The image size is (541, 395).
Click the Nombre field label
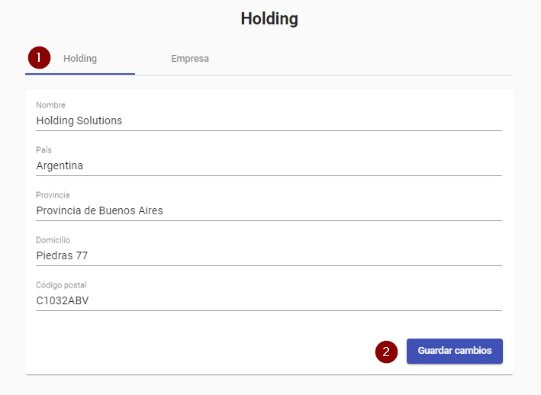(50, 105)
